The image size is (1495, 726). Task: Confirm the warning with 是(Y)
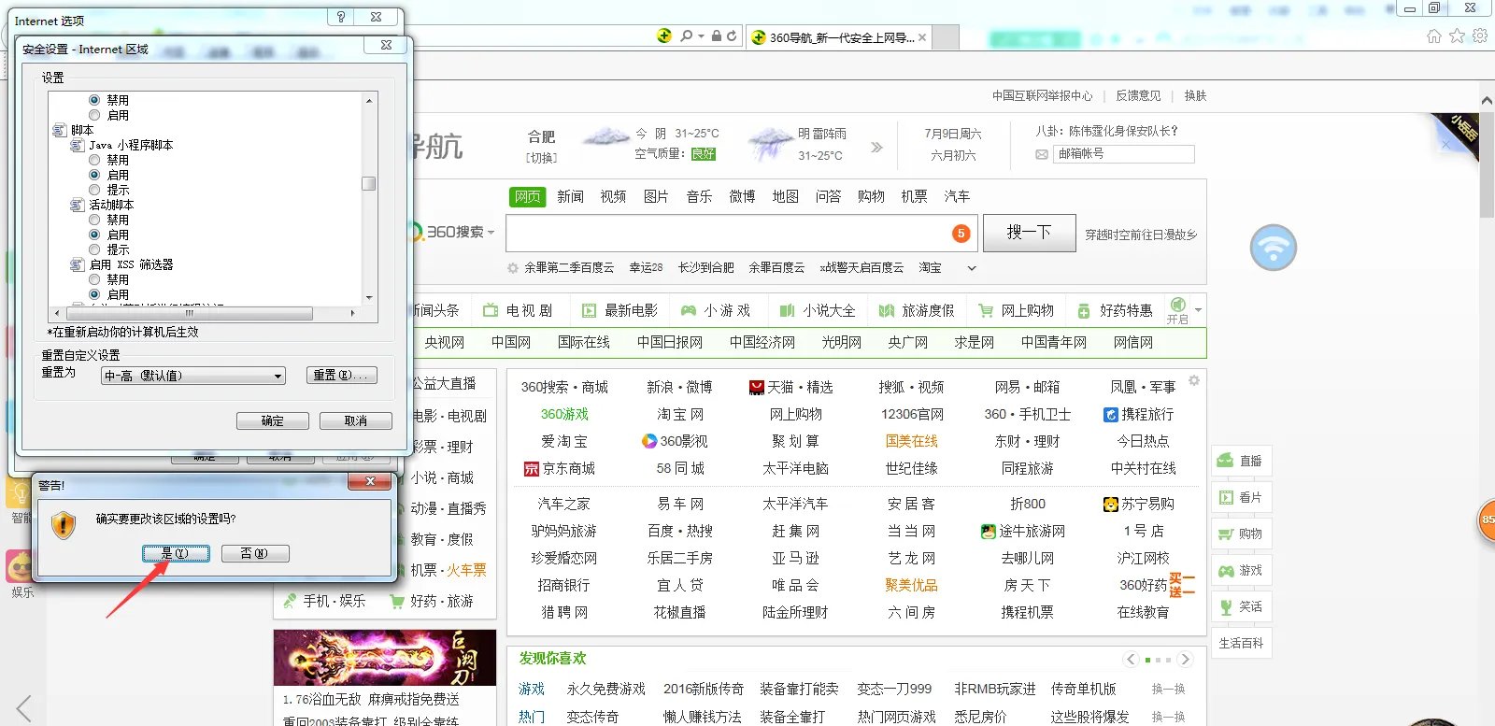click(176, 553)
